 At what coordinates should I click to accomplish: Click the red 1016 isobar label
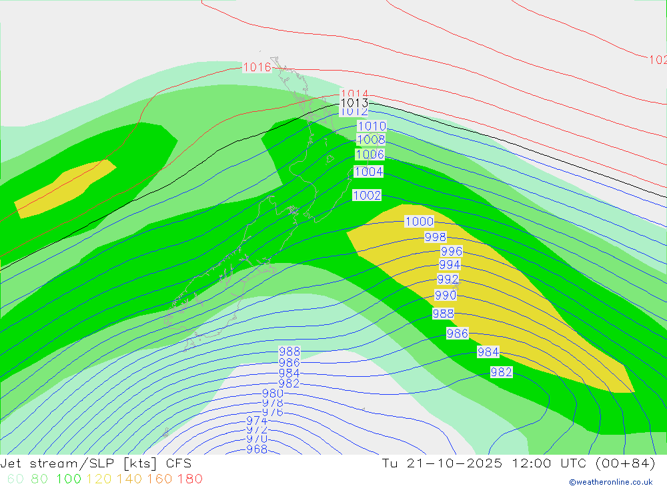(x=257, y=67)
